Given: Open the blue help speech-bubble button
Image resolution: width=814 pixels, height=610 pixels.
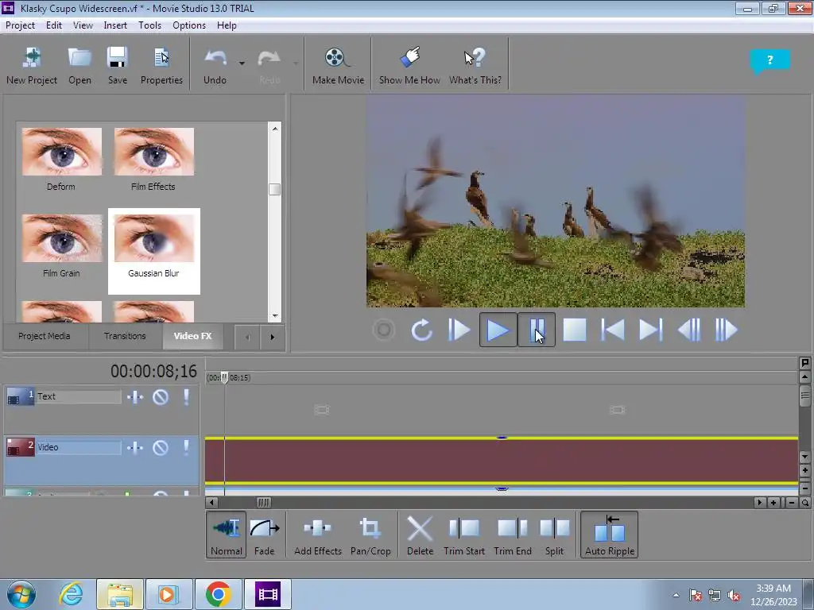Looking at the screenshot, I should coord(769,60).
